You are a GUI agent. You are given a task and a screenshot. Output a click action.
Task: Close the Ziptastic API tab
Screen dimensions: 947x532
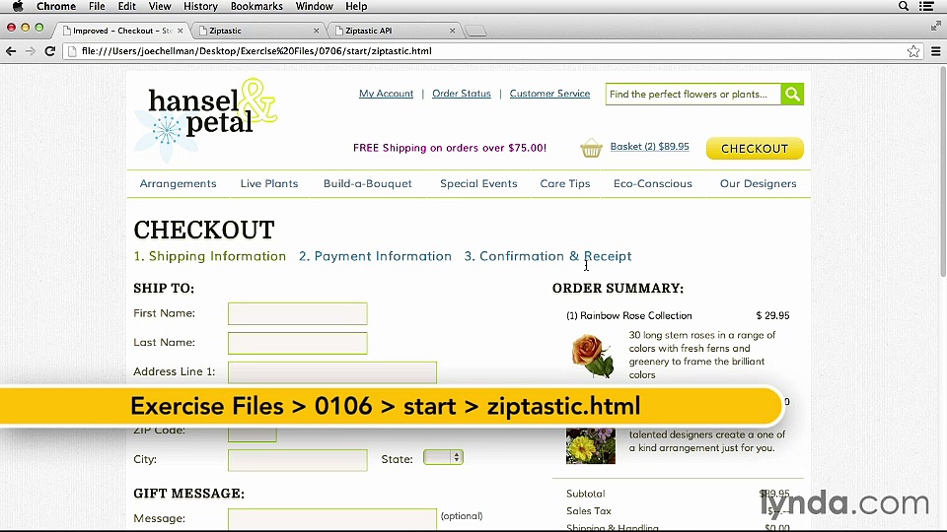(x=453, y=31)
